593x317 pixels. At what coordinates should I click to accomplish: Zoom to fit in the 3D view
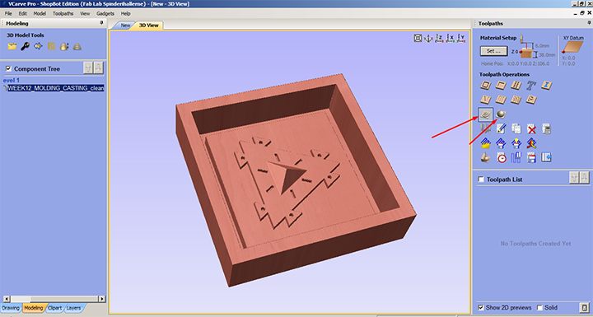point(418,38)
